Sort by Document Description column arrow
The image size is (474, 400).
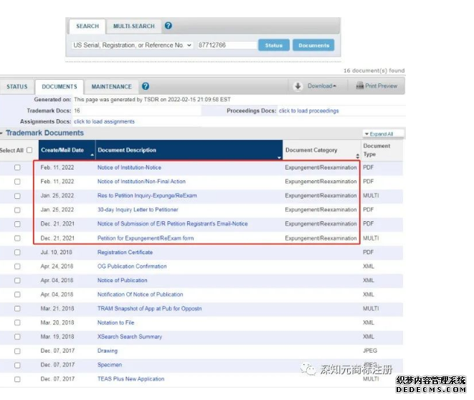click(278, 155)
